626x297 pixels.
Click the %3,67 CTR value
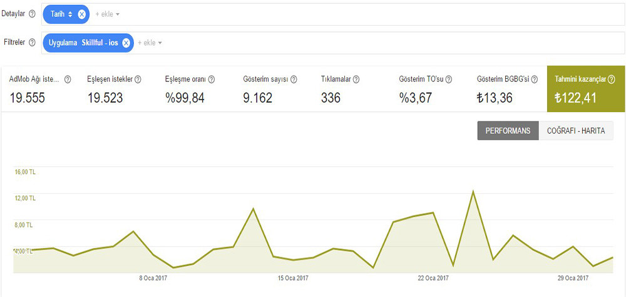click(x=415, y=98)
